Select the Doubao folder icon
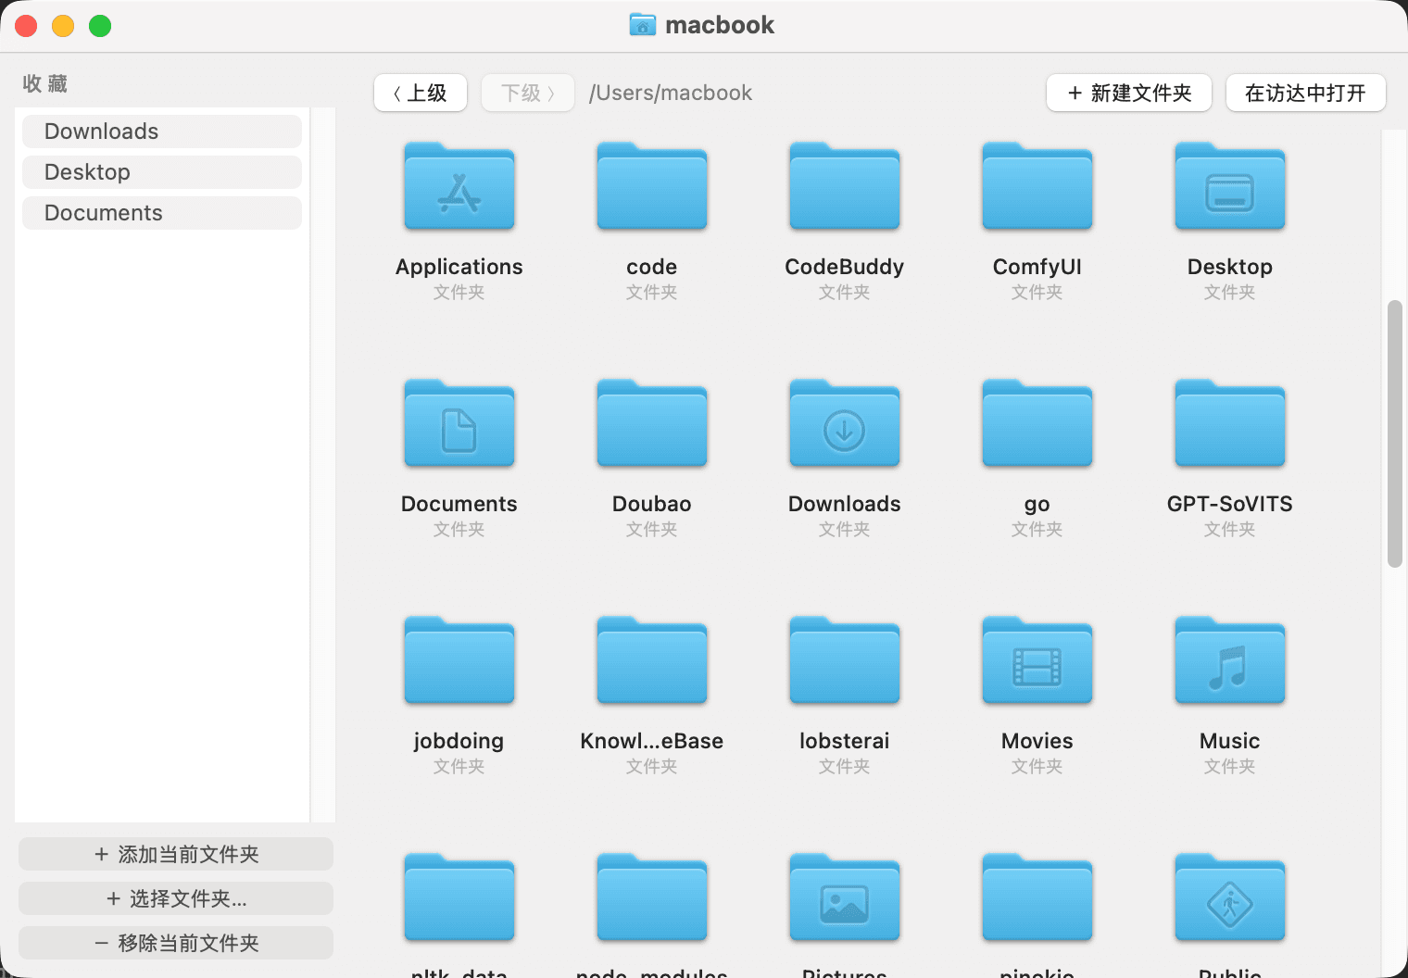1408x978 pixels. tap(652, 423)
